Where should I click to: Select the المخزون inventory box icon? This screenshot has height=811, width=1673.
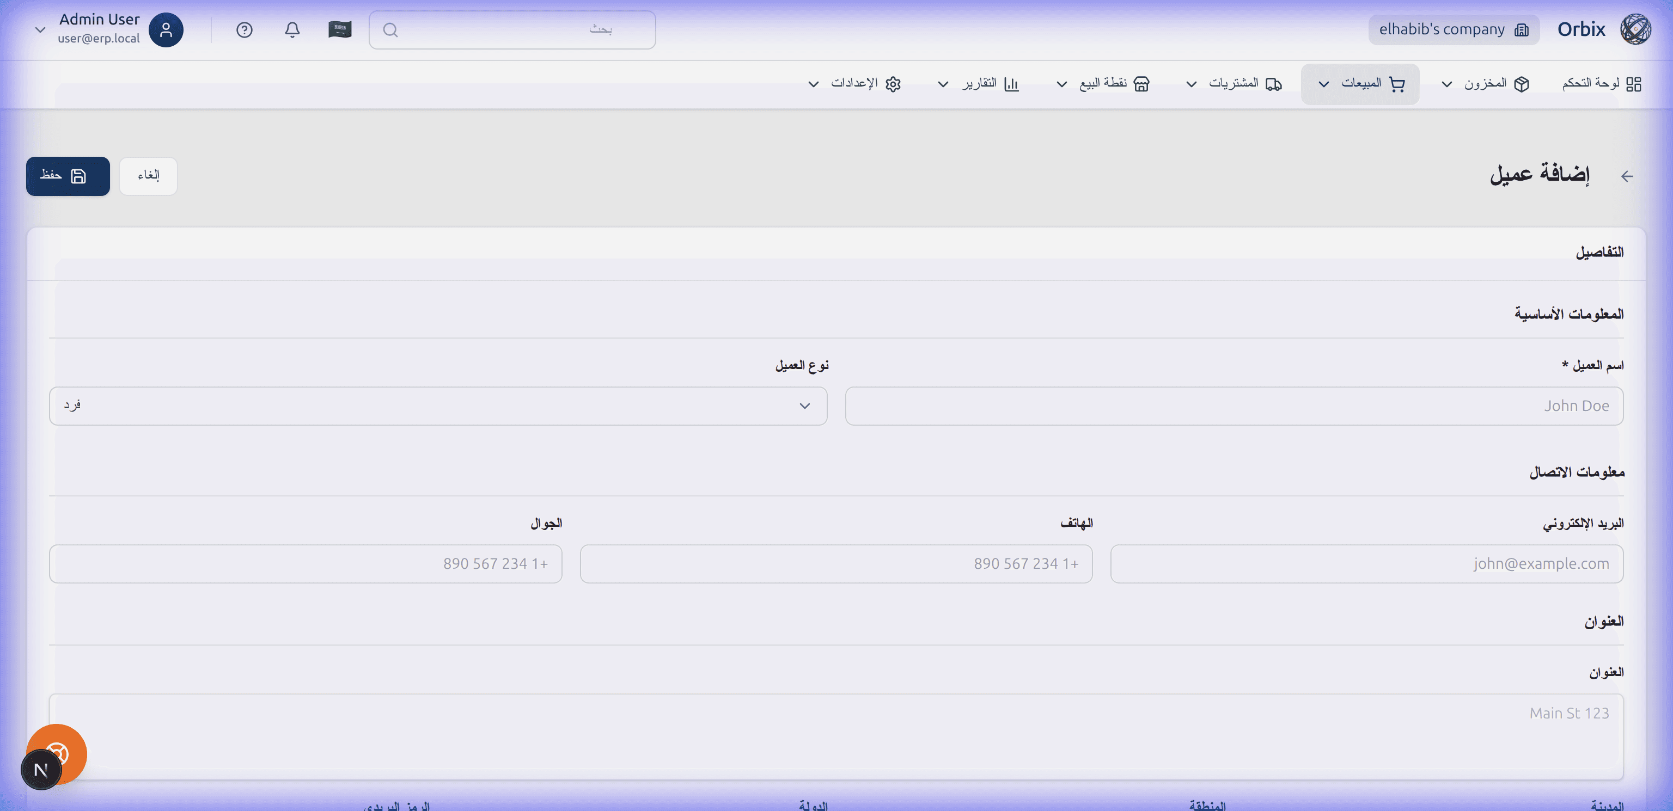(1522, 84)
